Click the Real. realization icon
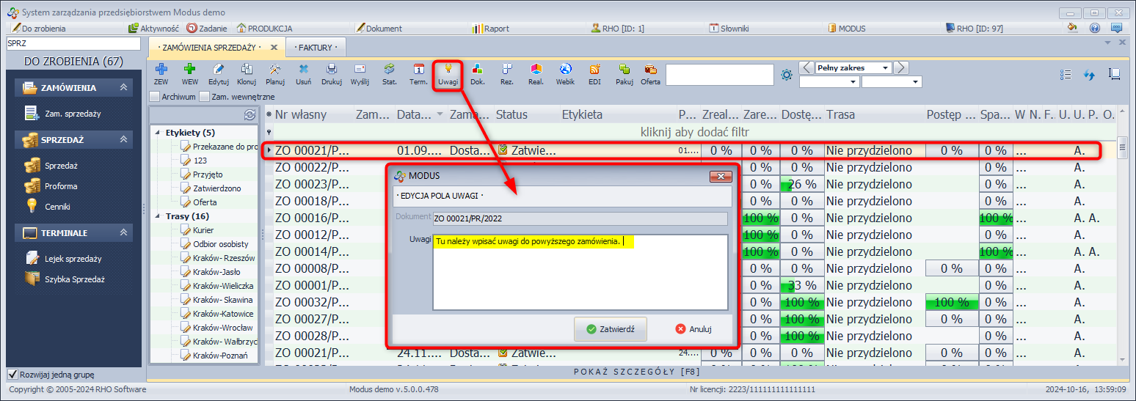The height and width of the screenshot is (401, 1136). pos(536,73)
